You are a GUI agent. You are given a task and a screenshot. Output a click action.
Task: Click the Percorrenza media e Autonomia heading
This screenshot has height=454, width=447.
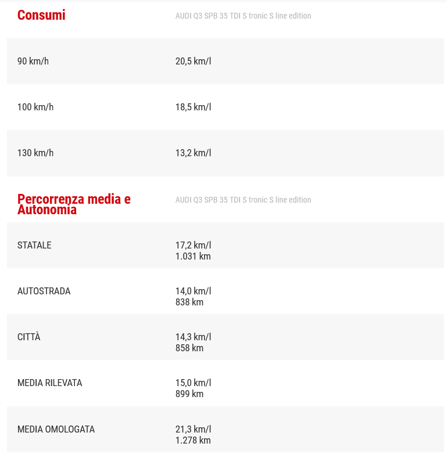74,204
